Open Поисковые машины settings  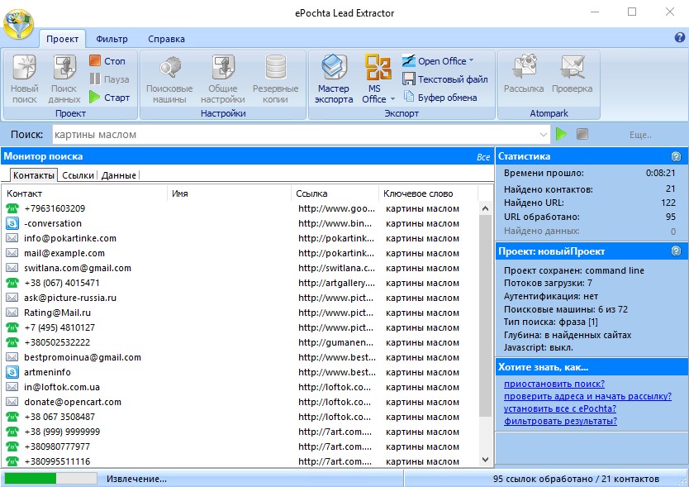(x=169, y=79)
